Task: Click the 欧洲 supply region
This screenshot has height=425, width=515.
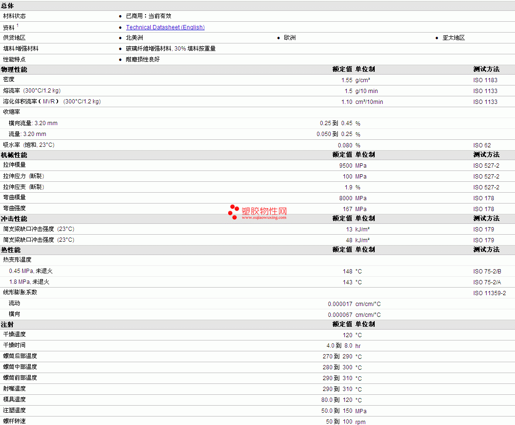Action: pyautogui.click(x=290, y=38)
